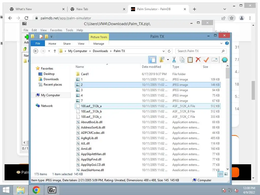Select AboutBoxLib.dll file
This screenshot has width=260, height=195.
click(148, 122)
